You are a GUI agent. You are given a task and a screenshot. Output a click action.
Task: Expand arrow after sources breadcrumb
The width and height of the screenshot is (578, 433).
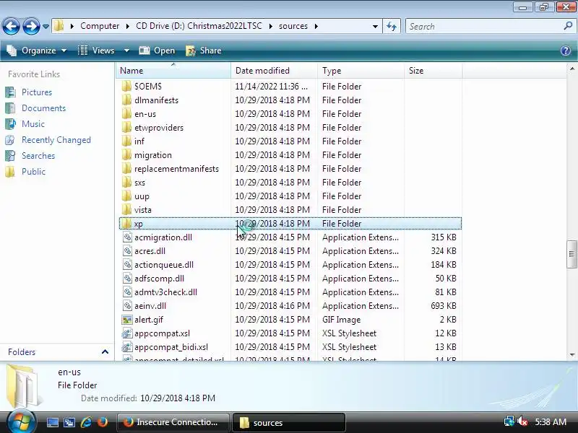tap(316, 27)
